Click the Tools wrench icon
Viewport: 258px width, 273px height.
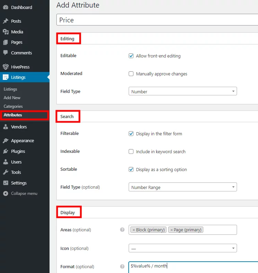point(6,172)
